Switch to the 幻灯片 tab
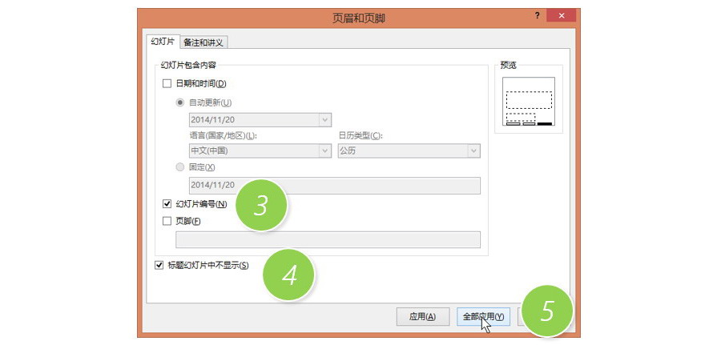This screenshot has height=345, width=721. tap(163, 42)
